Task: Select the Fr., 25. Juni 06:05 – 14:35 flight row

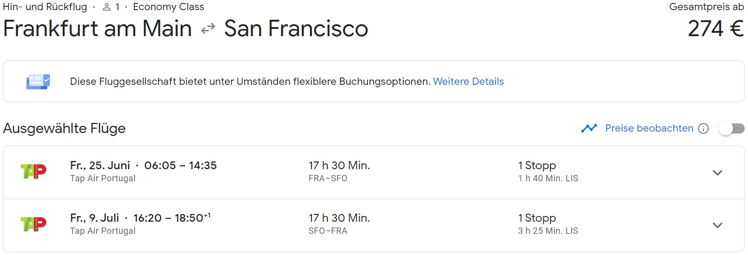Action: (374, 172)
